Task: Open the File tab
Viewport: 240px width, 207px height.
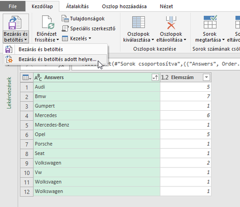Action: (12, 6)
